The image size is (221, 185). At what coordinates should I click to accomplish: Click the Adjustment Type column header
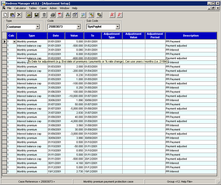click(112, 36)
